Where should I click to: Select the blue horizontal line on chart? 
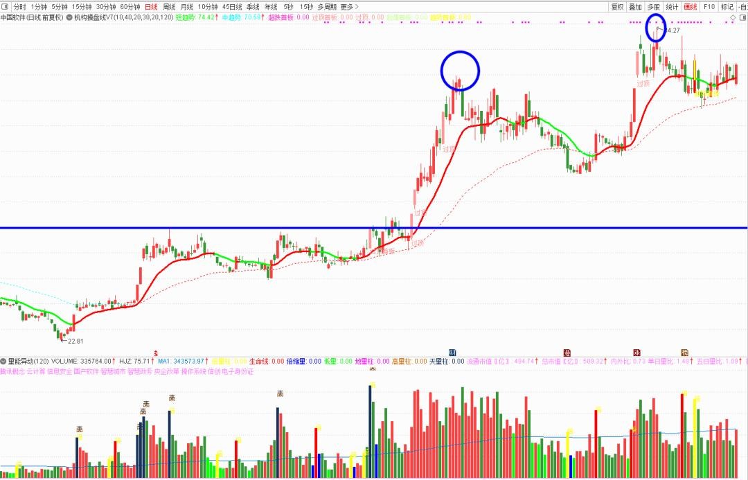(x=208, y=228)
